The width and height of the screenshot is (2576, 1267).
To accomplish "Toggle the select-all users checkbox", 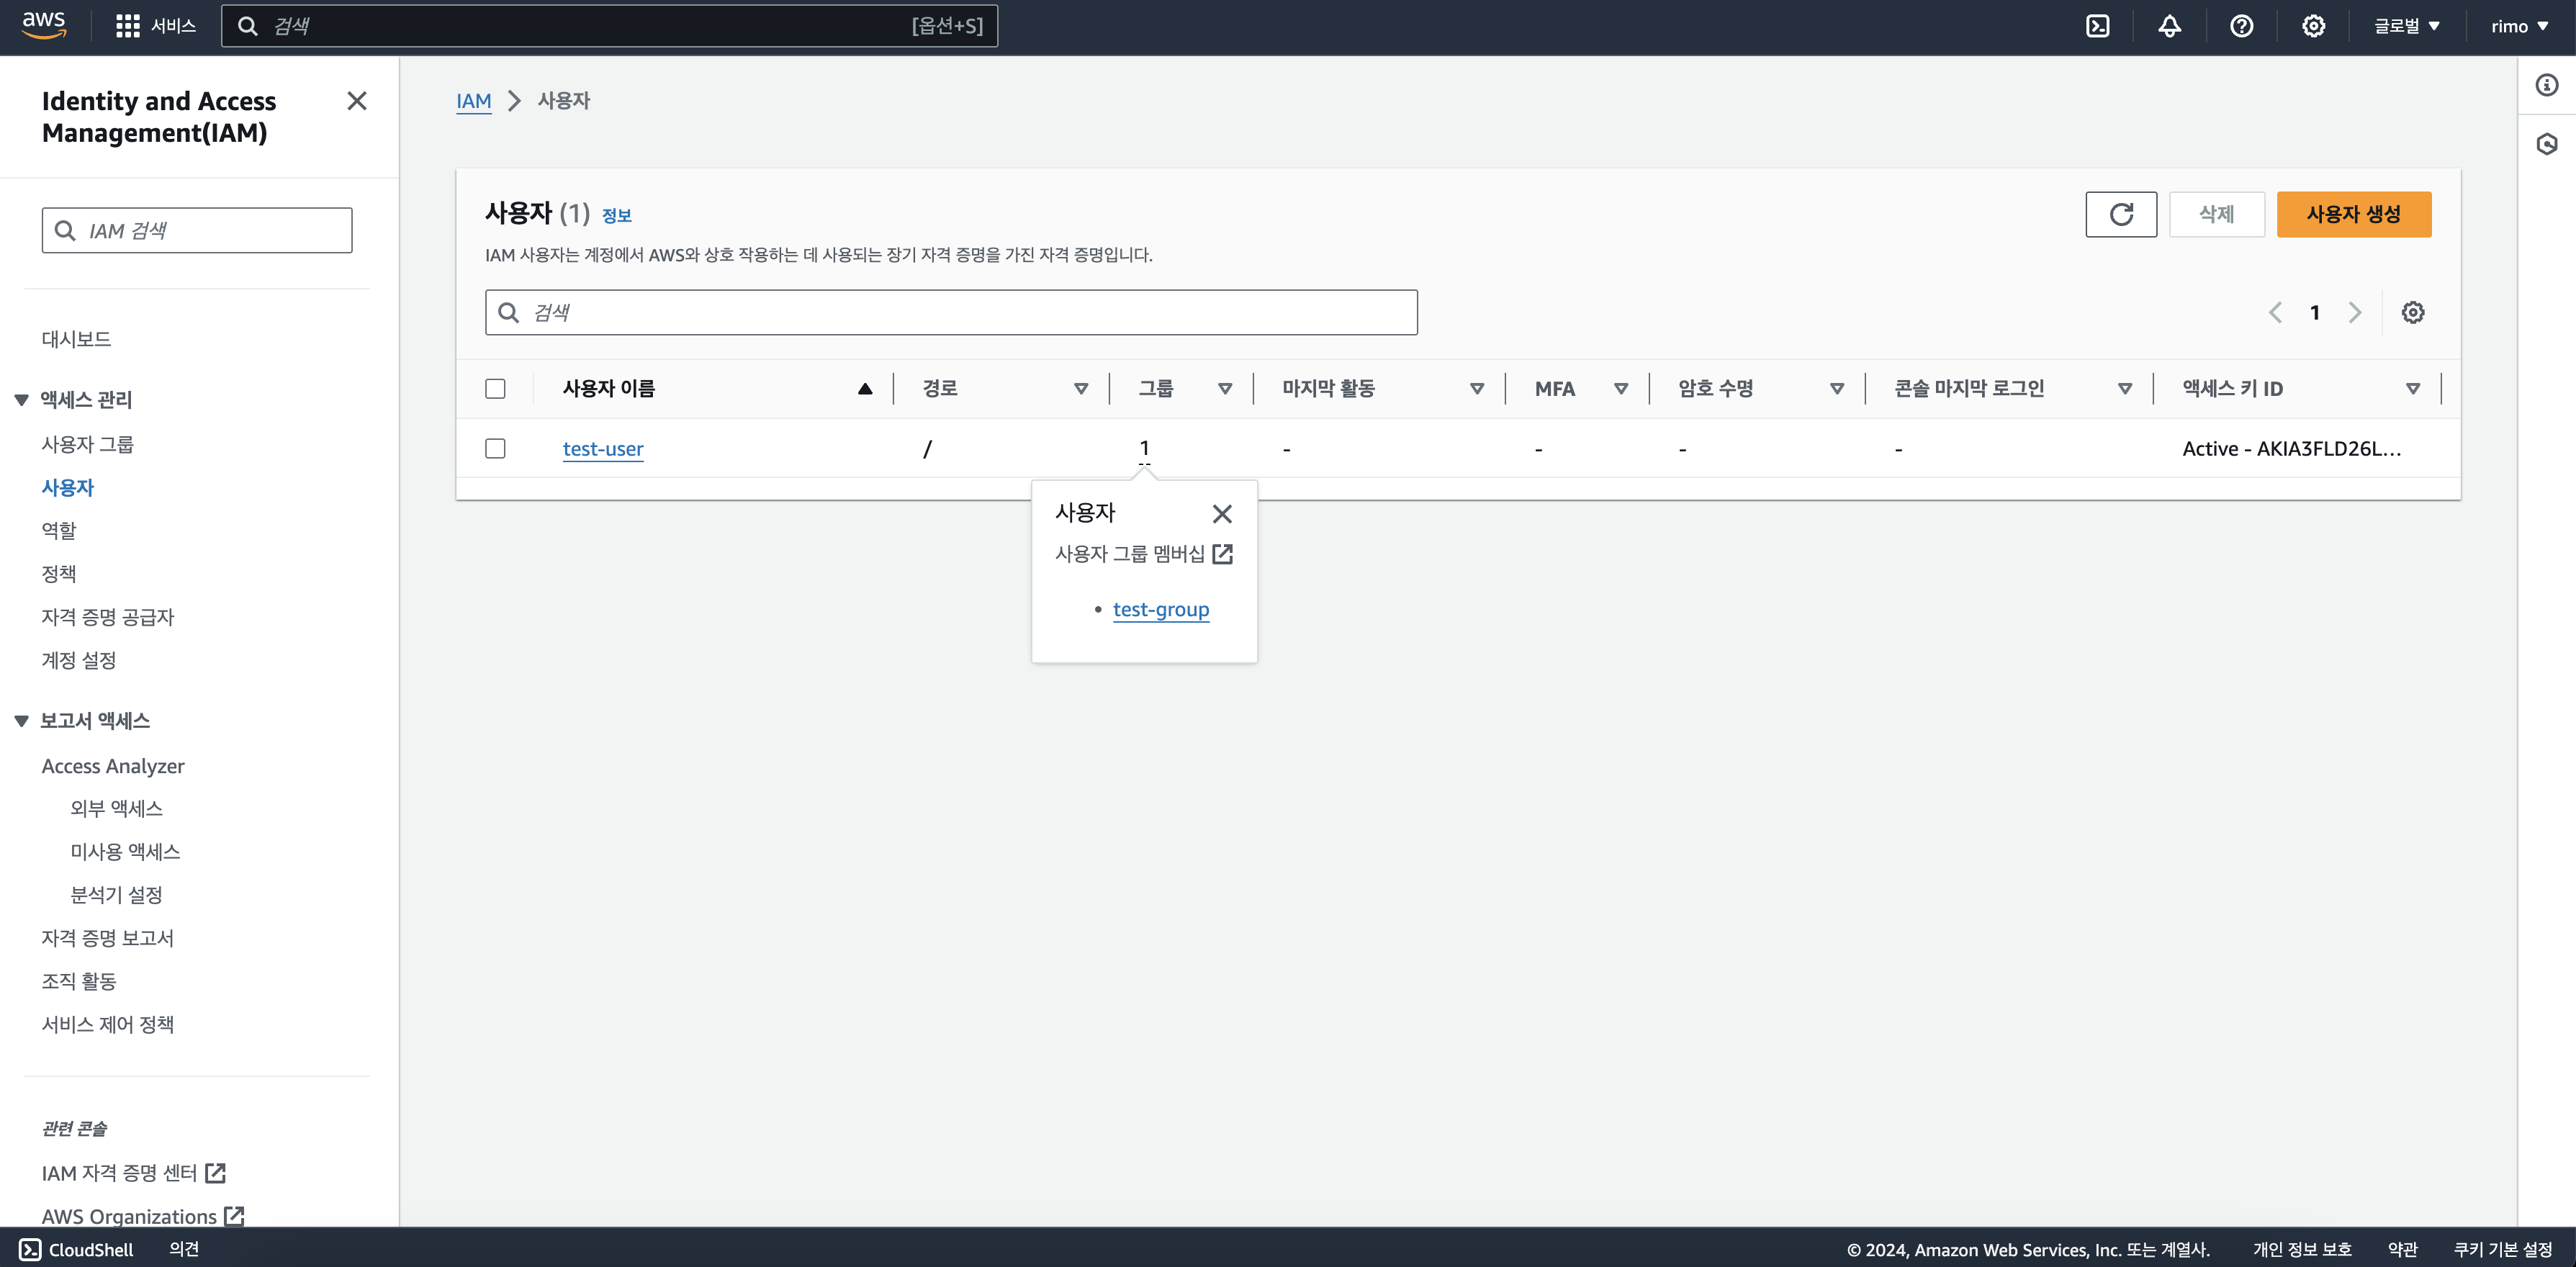I will tap(495, 389).
